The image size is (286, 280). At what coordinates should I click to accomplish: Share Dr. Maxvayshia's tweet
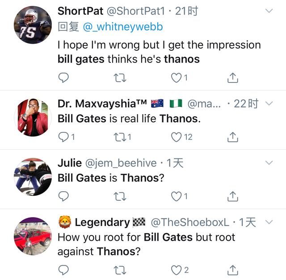point(233,137)
